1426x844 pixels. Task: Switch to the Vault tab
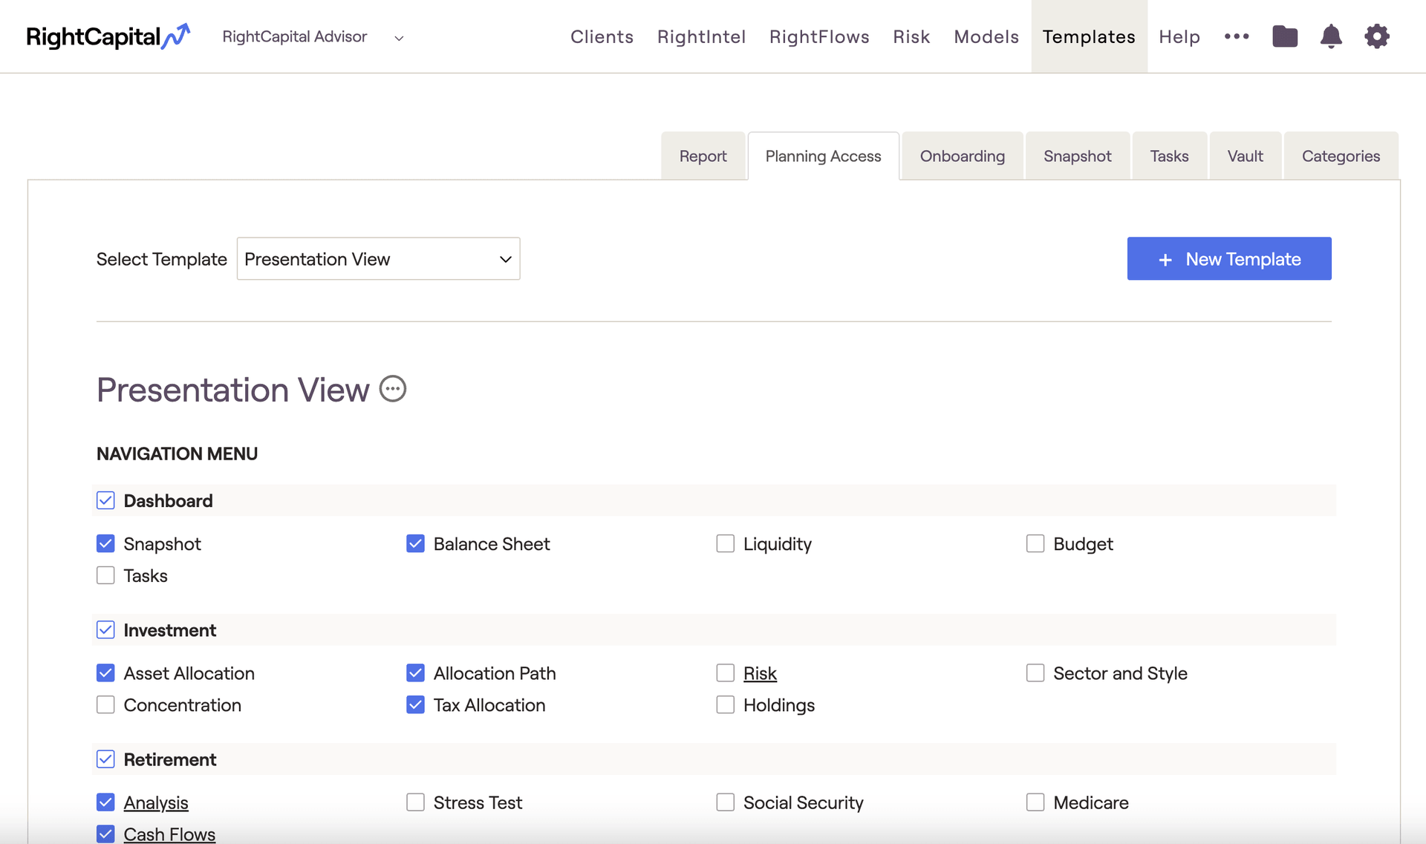click(x=1246, y=156)
